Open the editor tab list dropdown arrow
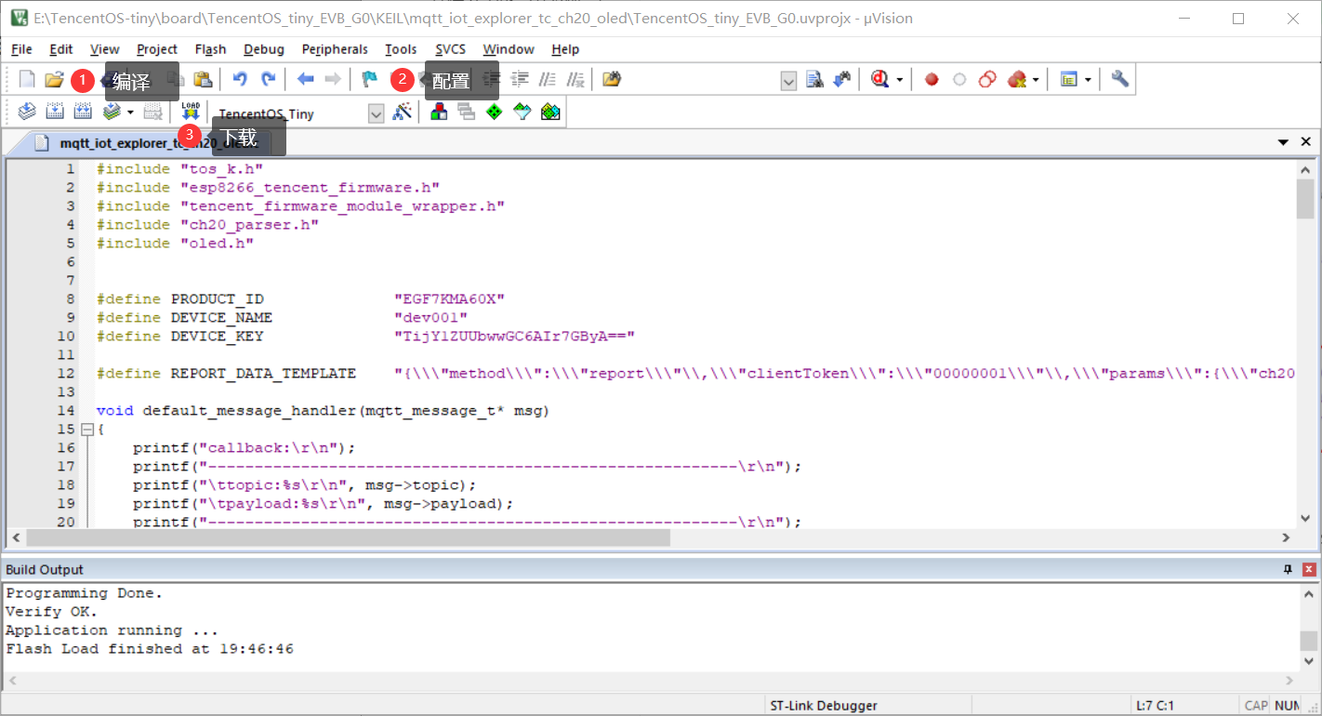Screen dimensions: 1322x716 [1283, 142]
